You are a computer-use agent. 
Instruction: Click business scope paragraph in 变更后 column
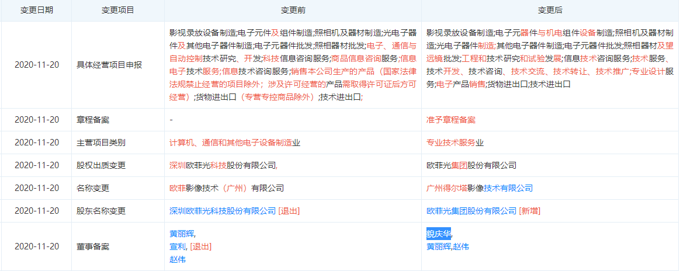[550, 58]
